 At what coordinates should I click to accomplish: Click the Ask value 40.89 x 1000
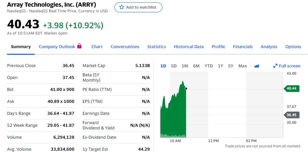[x=61, y=101]
